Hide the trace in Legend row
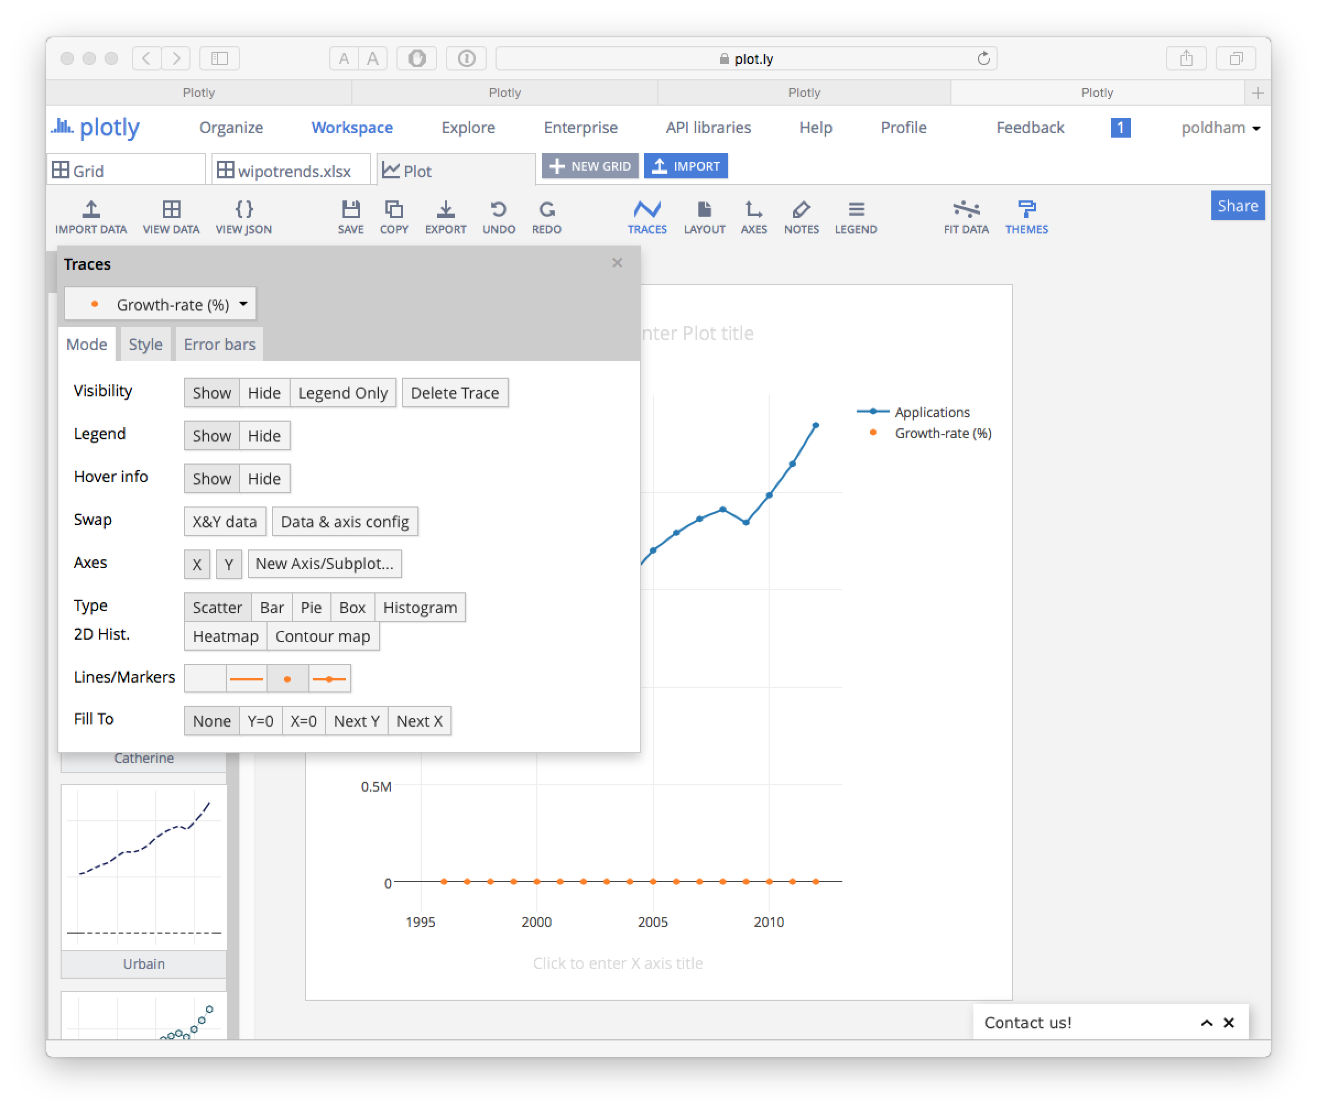This screenshot has height=1112, width=1317. click(x=264, y=435)
